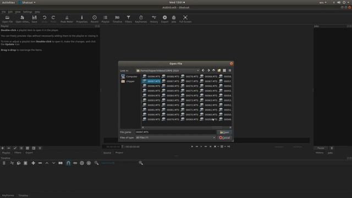Select file 00098.MTS in the list
Viewport: 352px width, 198px height.
151,76
